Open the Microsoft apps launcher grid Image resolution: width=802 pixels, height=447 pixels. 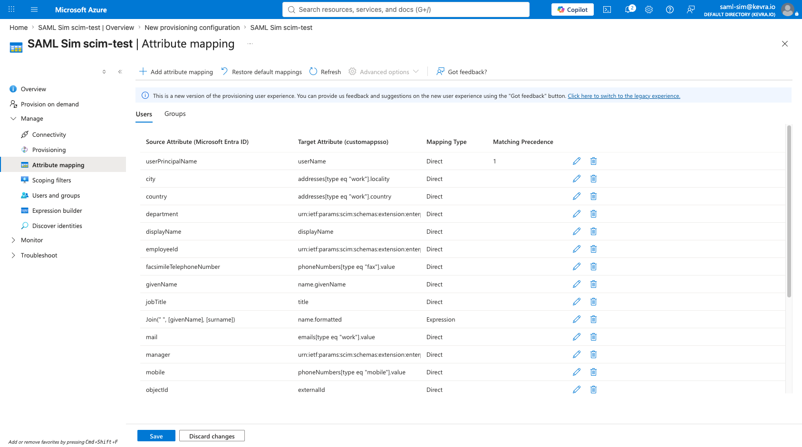pos(11,10)
